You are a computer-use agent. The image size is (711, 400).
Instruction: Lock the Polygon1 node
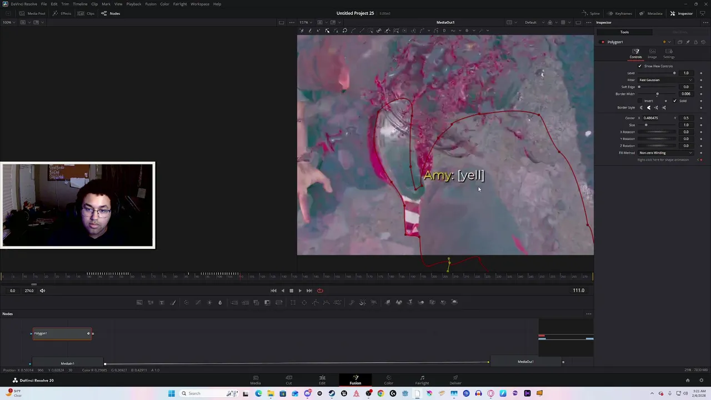[x=695, y=42]
